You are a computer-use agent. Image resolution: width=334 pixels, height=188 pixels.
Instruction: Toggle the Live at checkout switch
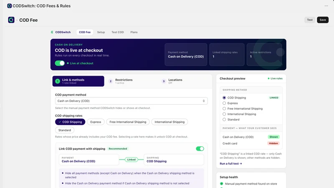tap(60, 63)
